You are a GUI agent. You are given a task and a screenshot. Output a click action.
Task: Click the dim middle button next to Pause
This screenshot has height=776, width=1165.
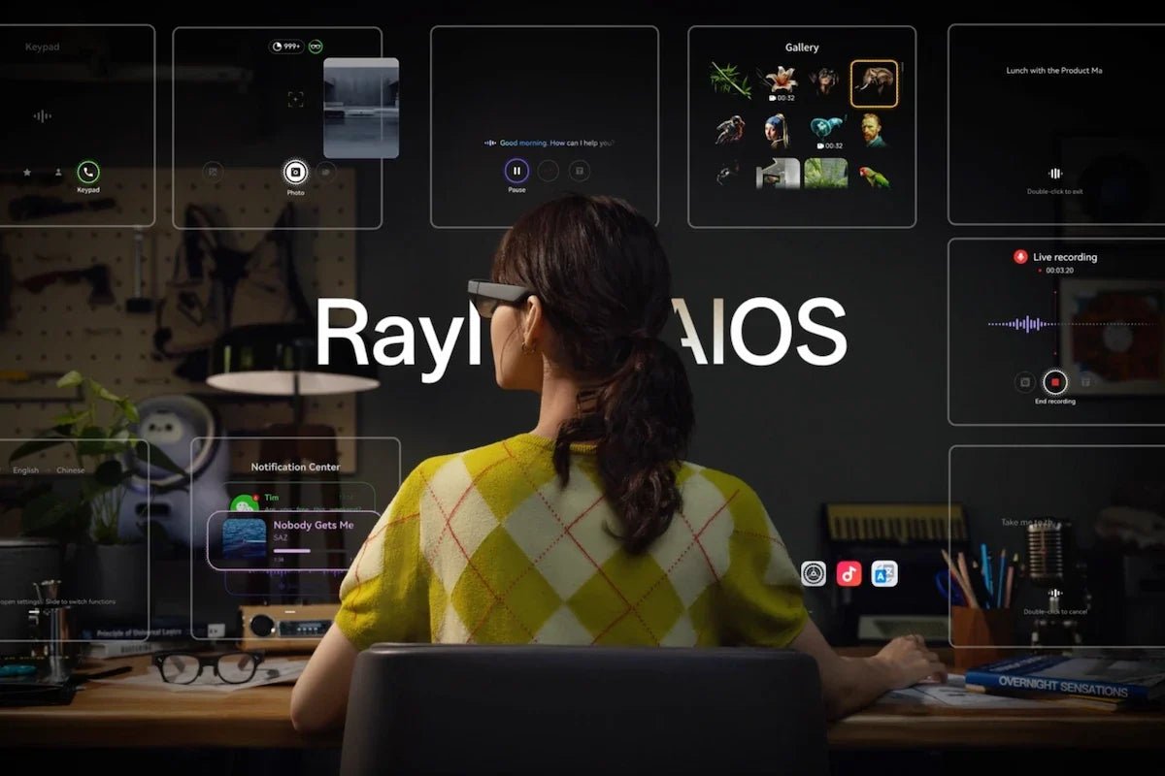click(x=549, y=171)
